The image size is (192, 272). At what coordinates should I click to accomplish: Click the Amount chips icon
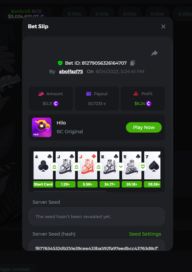click(41, 94)
